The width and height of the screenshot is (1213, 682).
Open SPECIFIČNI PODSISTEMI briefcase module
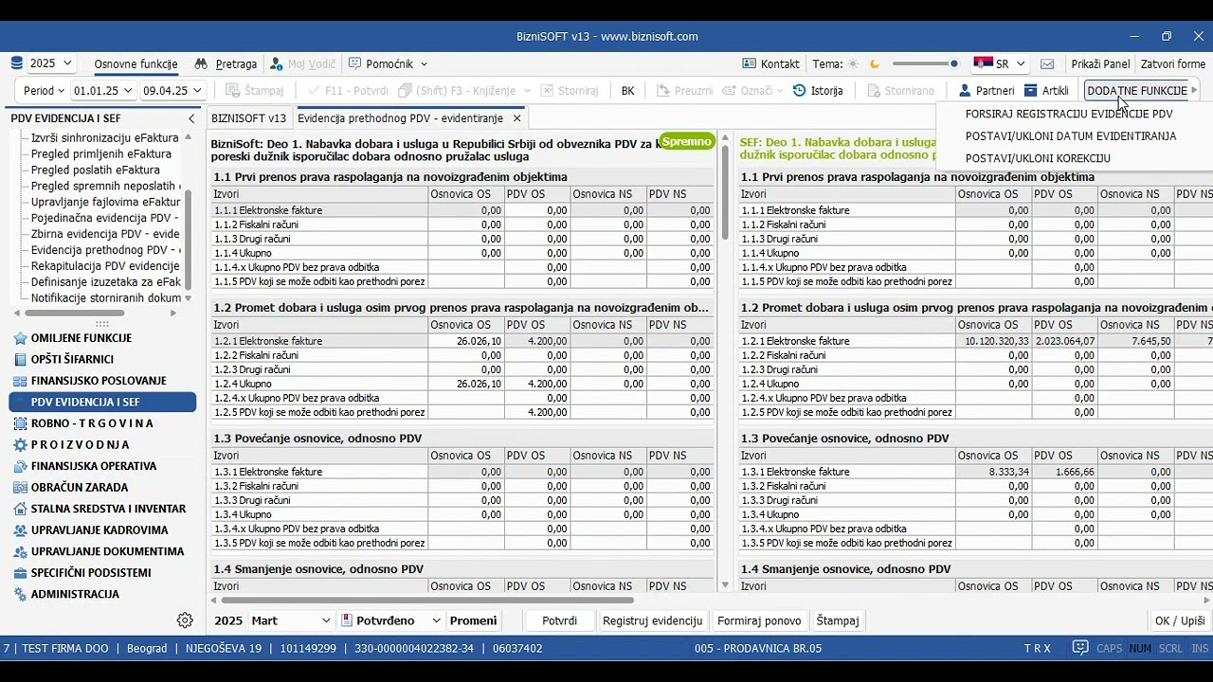pyautogui.click(x=82, y=573)
